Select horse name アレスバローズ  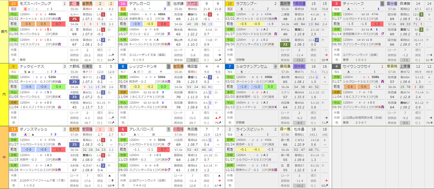pos(141,130)
